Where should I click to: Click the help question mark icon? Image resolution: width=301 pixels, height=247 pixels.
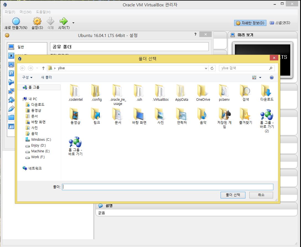[x=271, y=78]
